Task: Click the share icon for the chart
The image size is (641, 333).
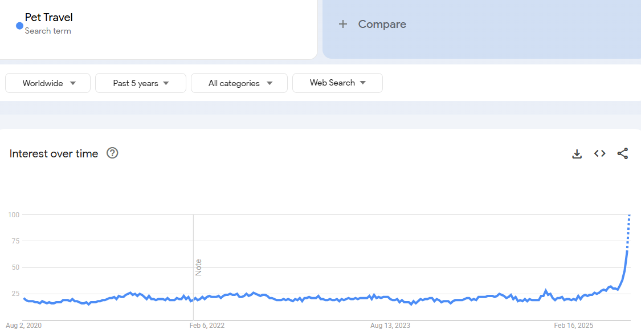Action: click(x=623, y=153)
